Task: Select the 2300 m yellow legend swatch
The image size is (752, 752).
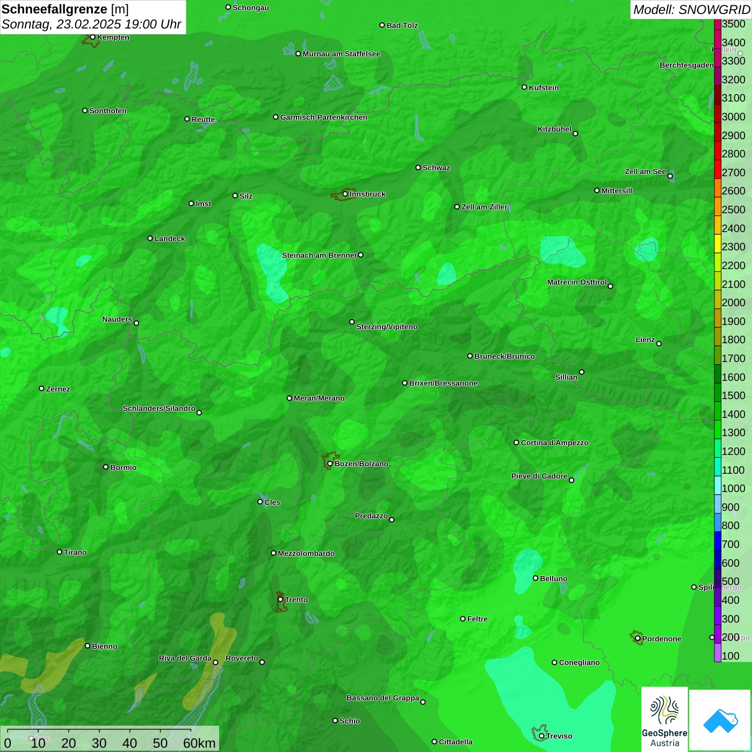Action: pyautogui.click(x=718, y=243)
